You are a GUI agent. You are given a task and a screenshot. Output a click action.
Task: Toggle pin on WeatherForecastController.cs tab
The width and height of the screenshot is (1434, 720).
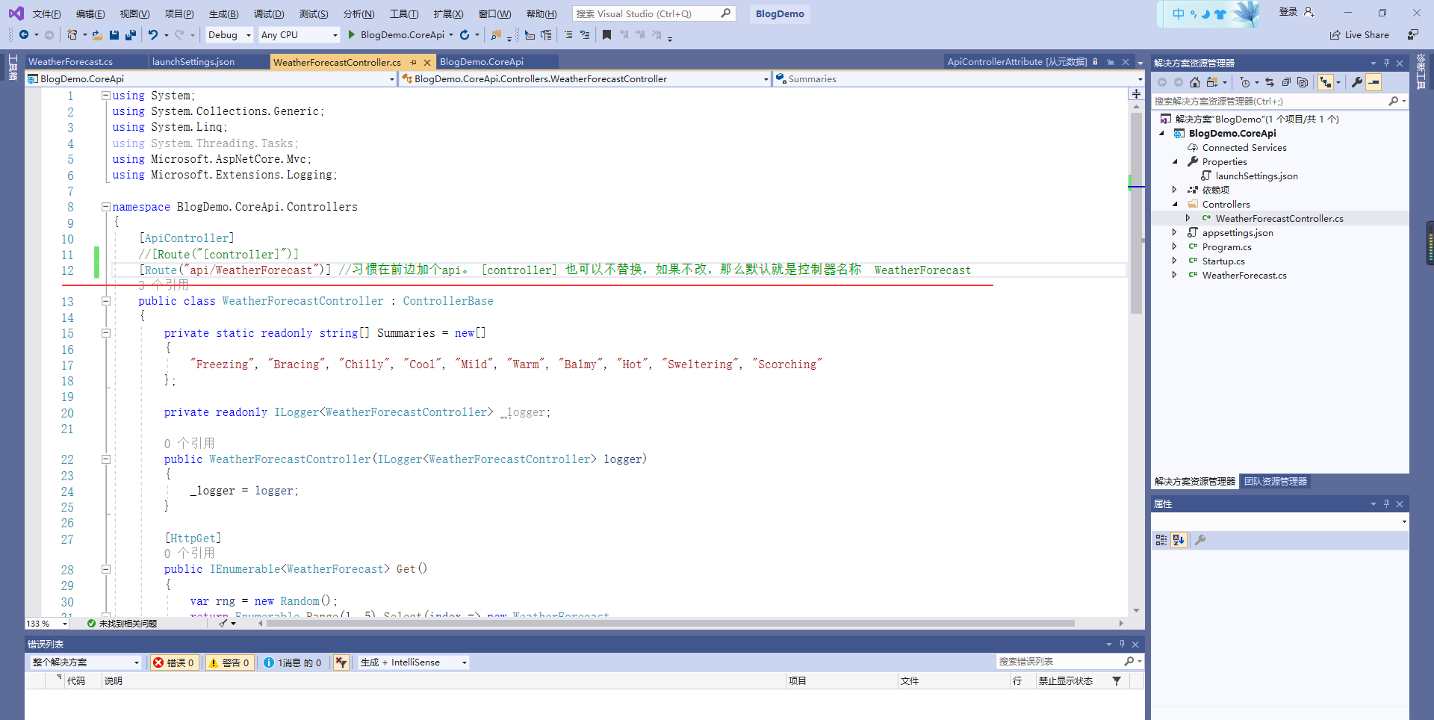[414, 62]
